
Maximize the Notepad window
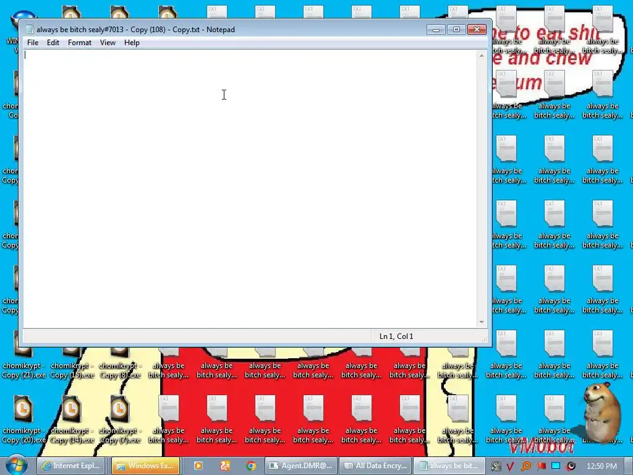(456, 30)
